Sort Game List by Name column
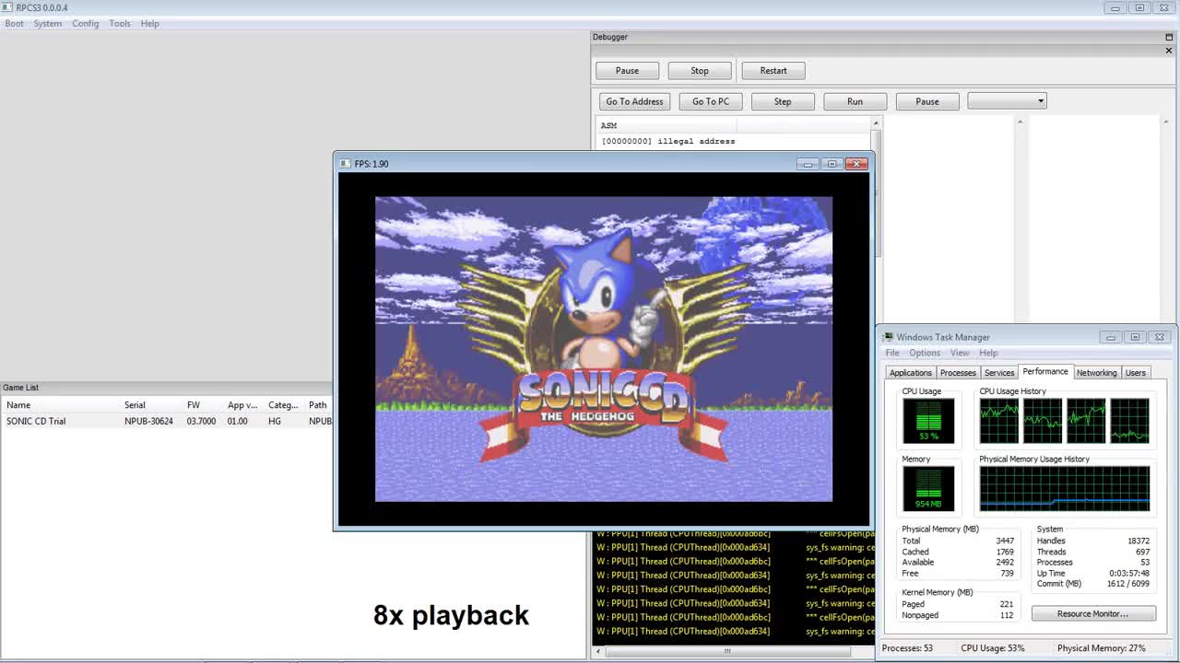This screenshot has height=663, width=1180. [61, 405]
